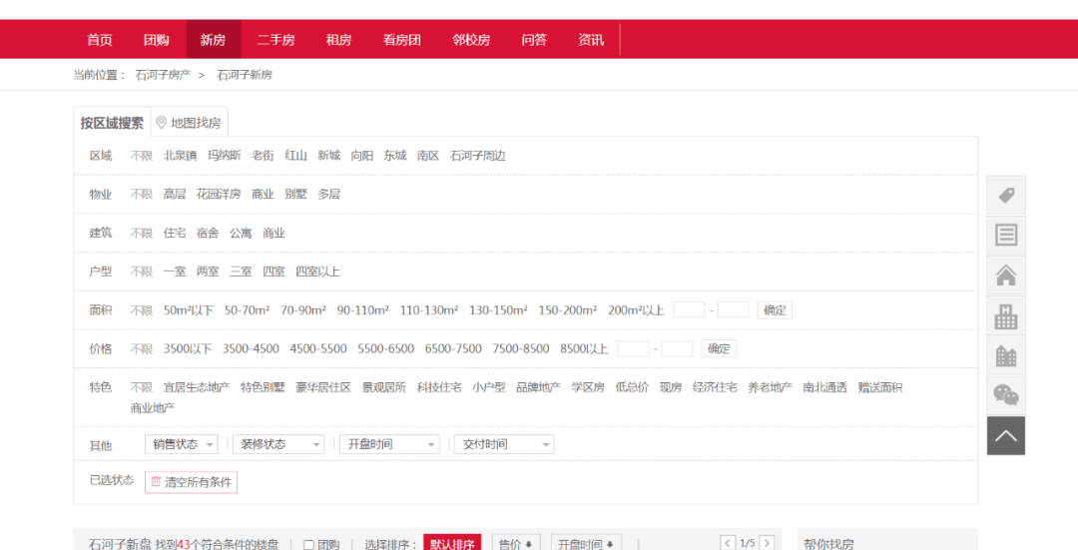
Task: Filter layout by 三室
Action: pyautogui.click(x=241, y=272)
